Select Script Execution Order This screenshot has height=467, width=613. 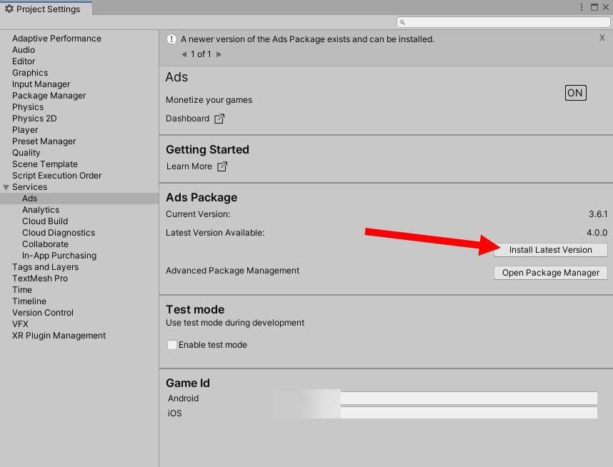point(56,176)
